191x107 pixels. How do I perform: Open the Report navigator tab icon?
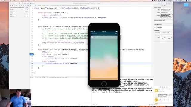[28, 6]
